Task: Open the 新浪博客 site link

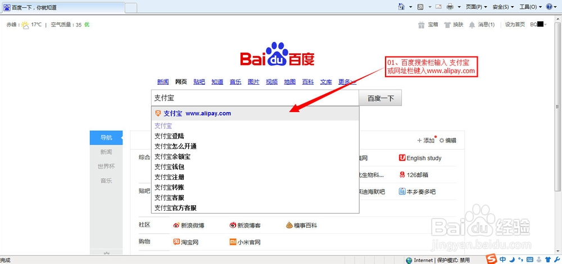Action: pos(245,225)
